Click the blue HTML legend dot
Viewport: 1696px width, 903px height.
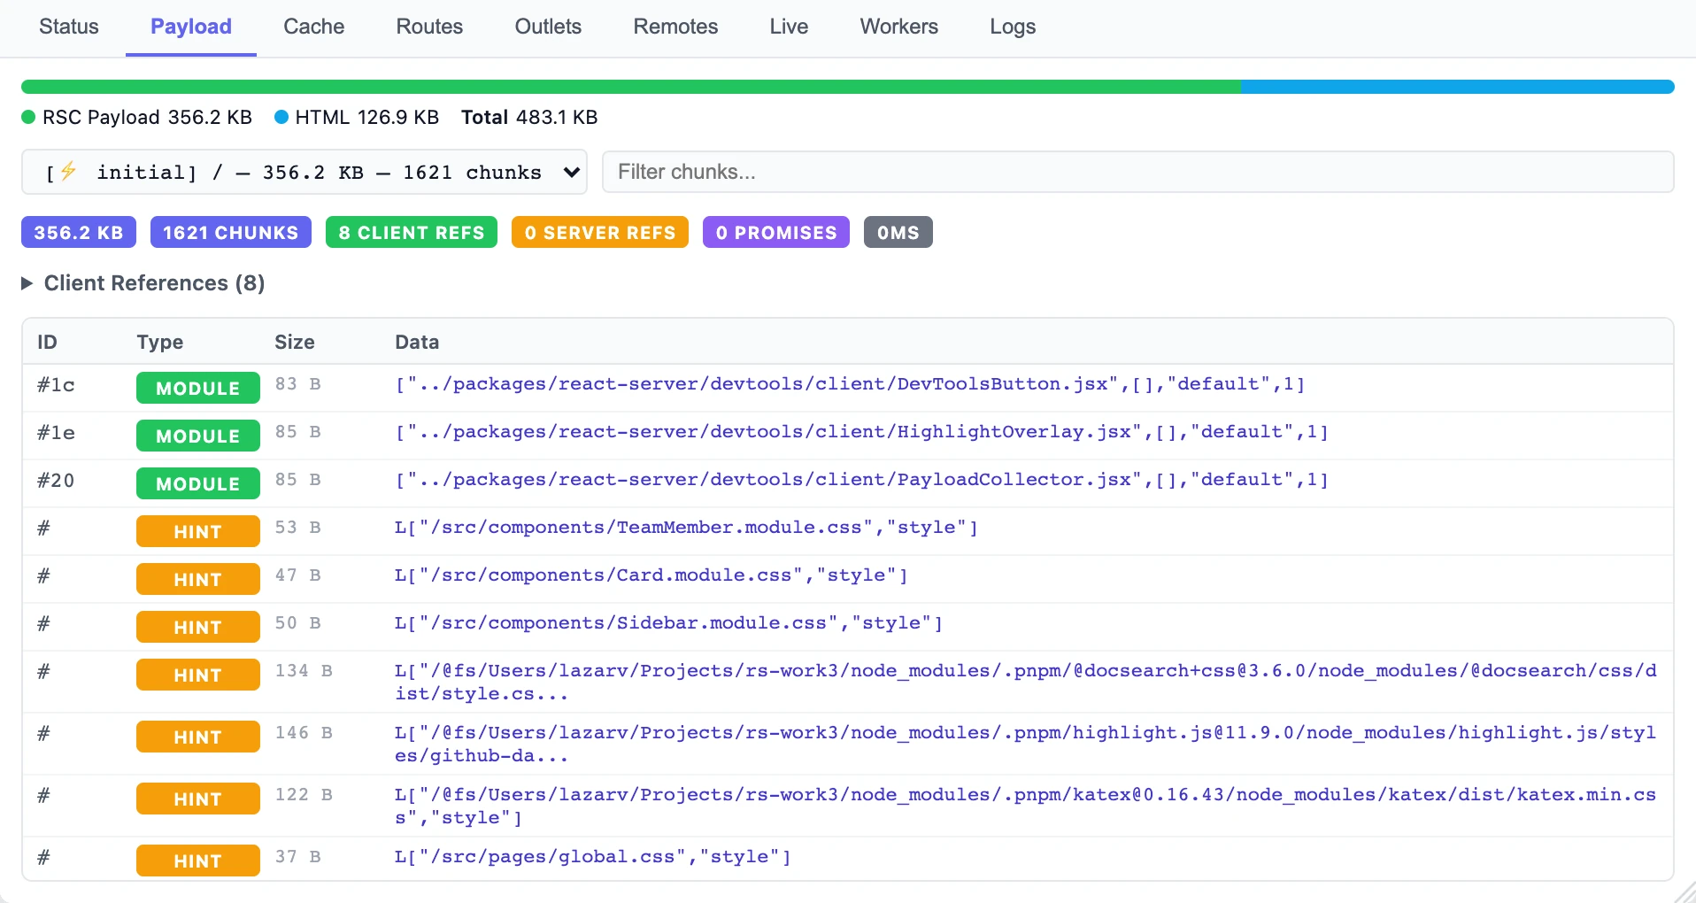(281, 118)
